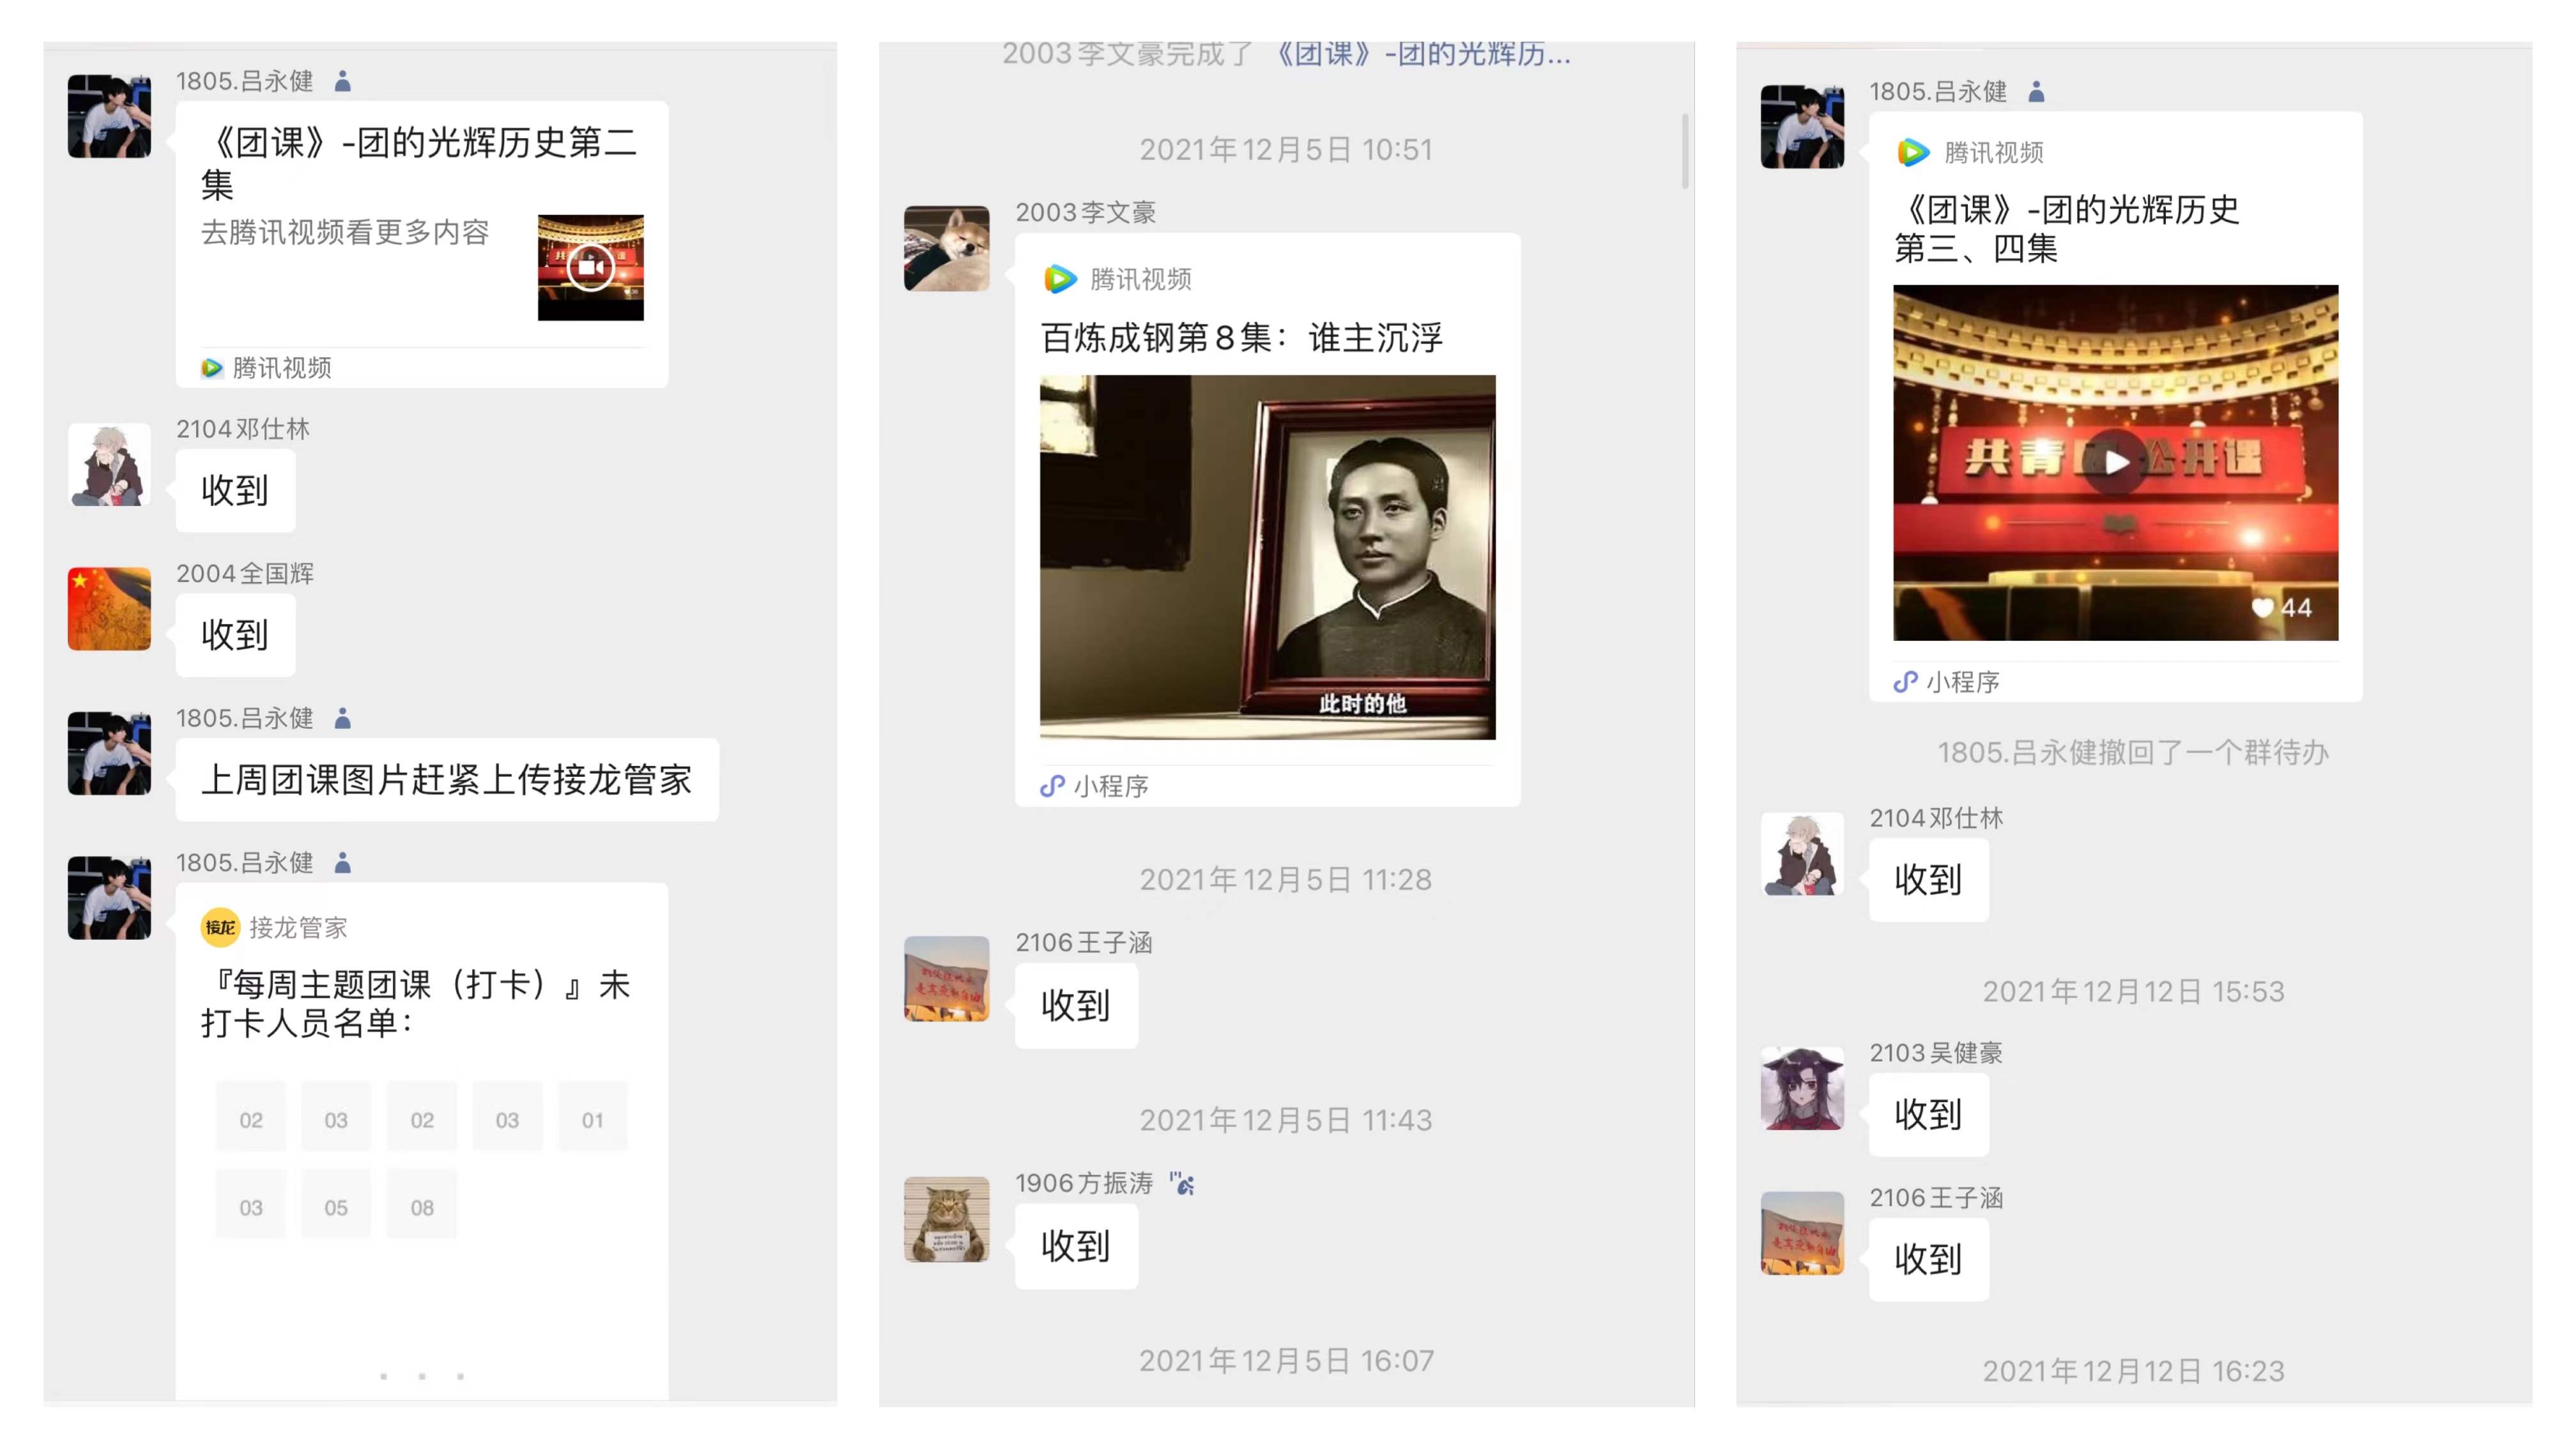
Task: Click 收到 bubble from 2106王子涵 at 11:28
Action: click(x=1076, y=1005)
